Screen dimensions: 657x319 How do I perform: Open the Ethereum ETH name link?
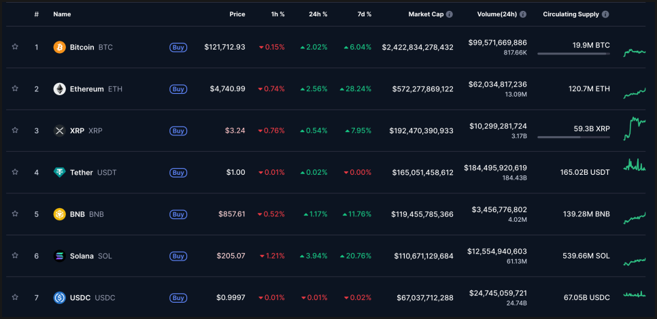point(96,89)
